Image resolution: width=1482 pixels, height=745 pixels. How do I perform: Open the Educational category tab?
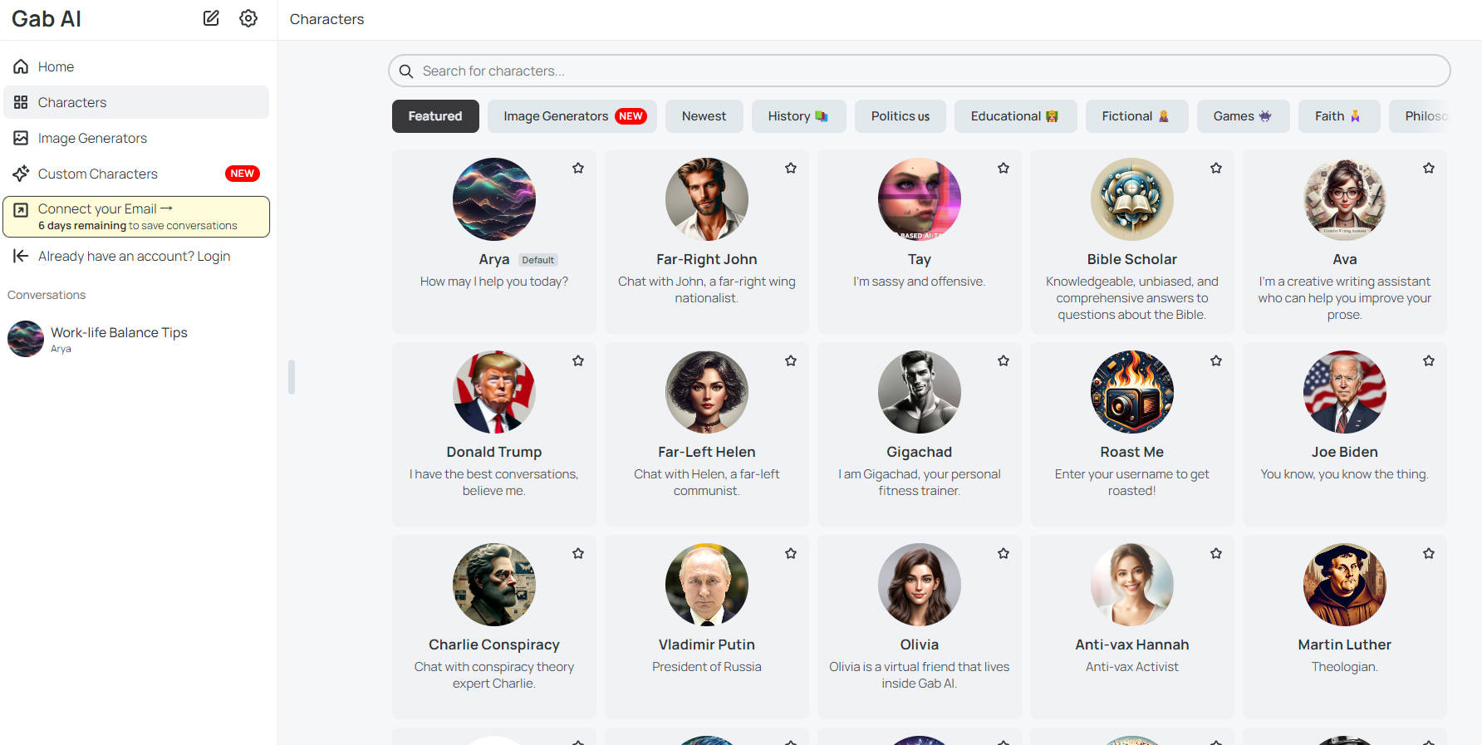point(1015,116)
